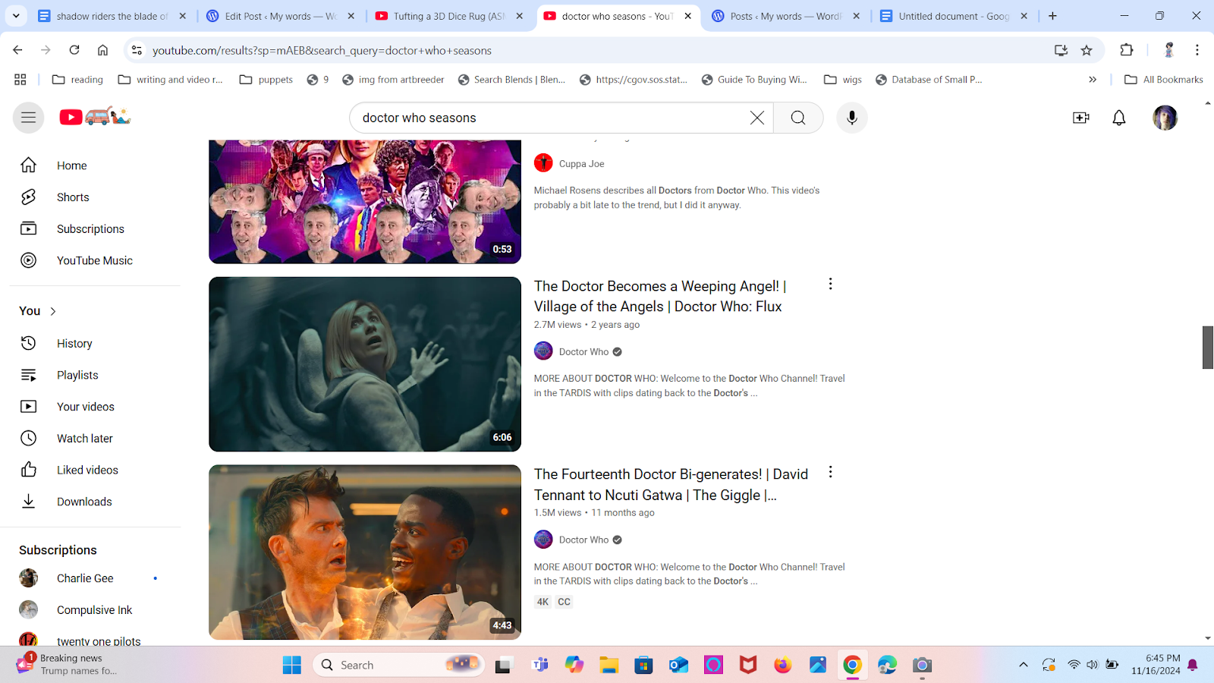This screenshot has width=1214, height=683.
Task: Play the Michael Rosen Doctors thumbnail
Action: click(365, 202)
